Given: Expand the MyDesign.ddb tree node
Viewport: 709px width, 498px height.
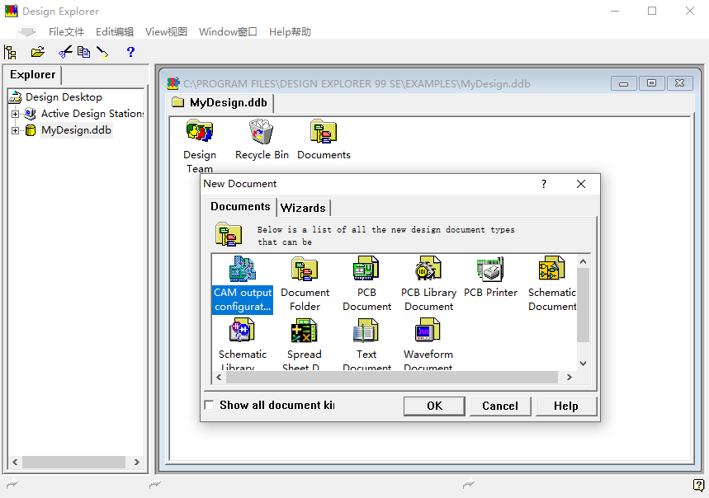Looking at the screenshot, I should pyautogui.click(x=15, y=130).
